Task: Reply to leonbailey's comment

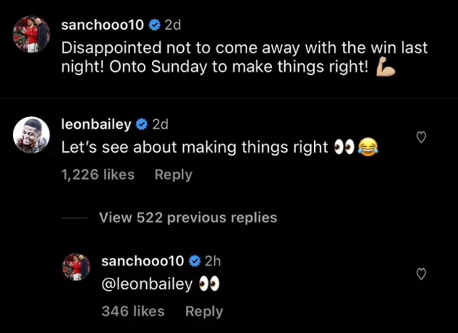Action: (174, 174)
